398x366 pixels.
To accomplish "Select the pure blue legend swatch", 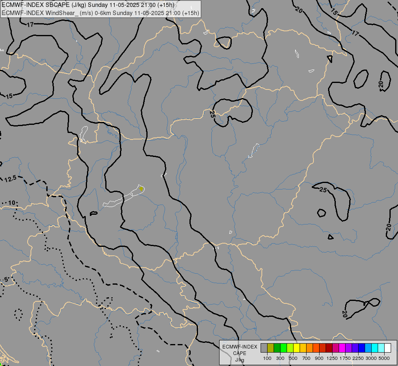I will 362,348.
